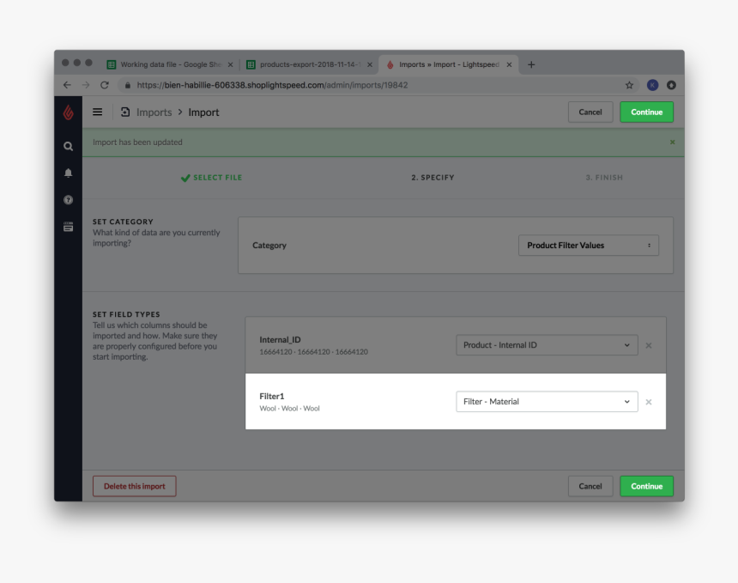Open the help question mark icon
Viewport: 738px width, 583px height.
pyautogui.click(x=69, y=200)
